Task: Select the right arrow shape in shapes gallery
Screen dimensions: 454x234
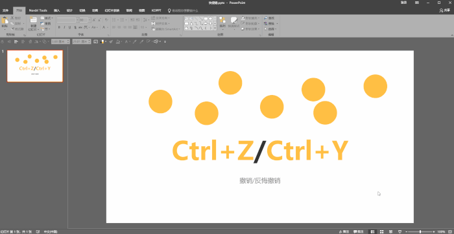Action: [x=206, y=23]
